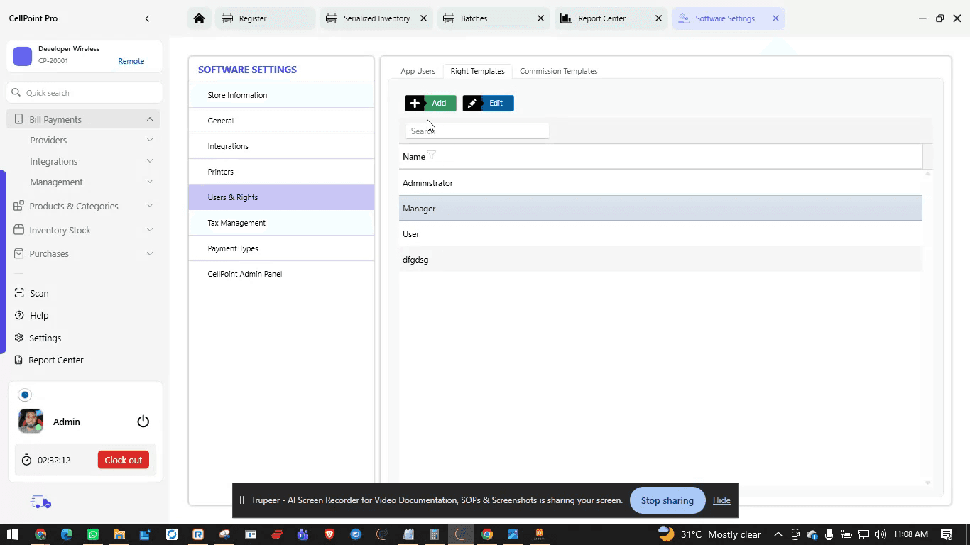Go to the Home tab icon
The width and height of the screenshot is (970, 545).
199,18
